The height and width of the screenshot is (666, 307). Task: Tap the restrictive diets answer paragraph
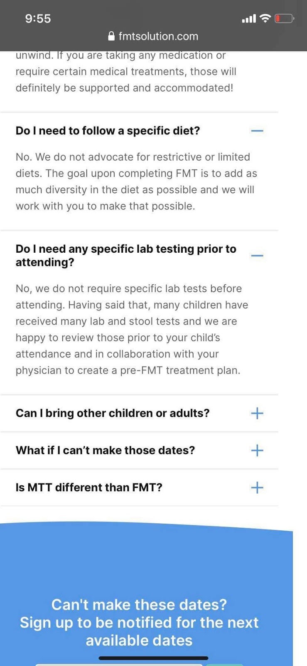point(136,181)
